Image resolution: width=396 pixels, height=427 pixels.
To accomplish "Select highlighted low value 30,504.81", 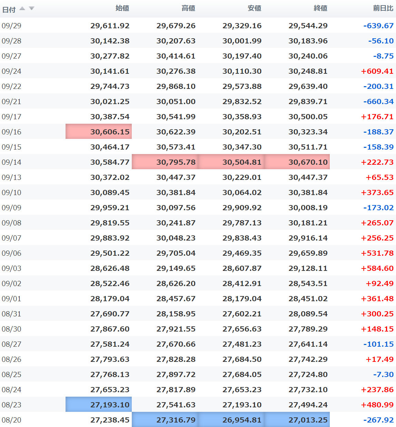I will pos(231,162).
